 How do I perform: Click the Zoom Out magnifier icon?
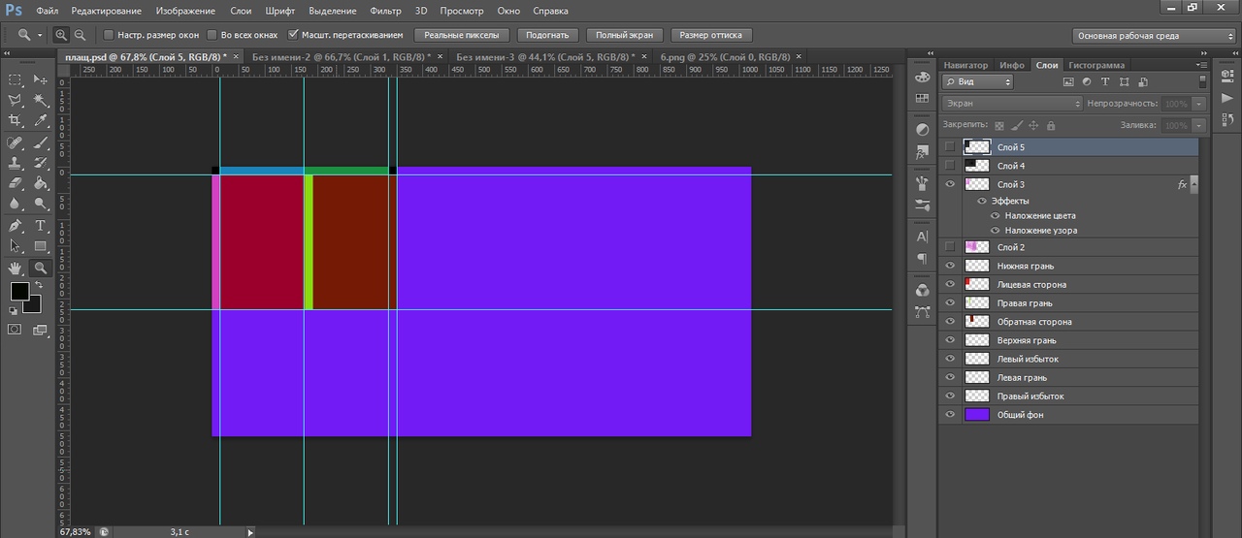tap(80, 35)
